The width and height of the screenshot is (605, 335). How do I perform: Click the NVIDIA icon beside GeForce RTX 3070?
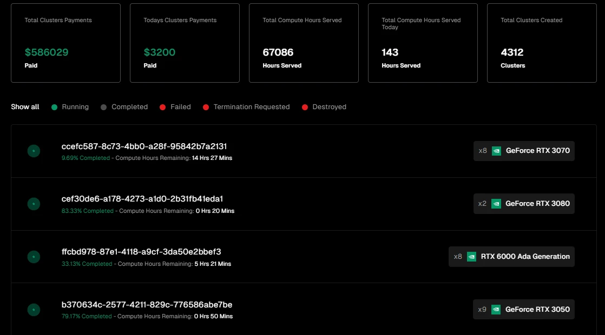tap(496, 151)
